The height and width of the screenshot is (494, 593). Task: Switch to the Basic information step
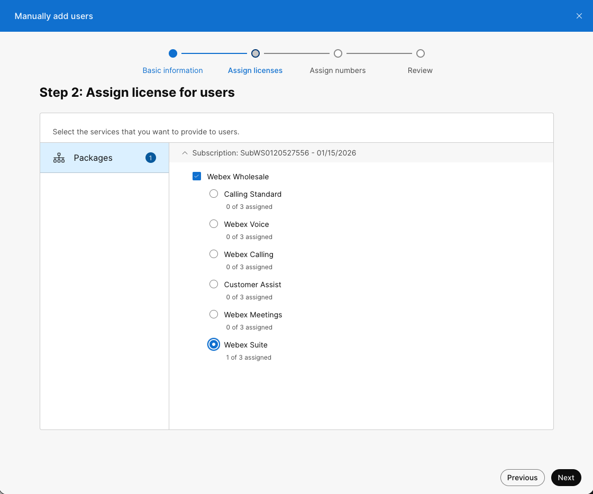pyautogui.click(x=172, y=70)
